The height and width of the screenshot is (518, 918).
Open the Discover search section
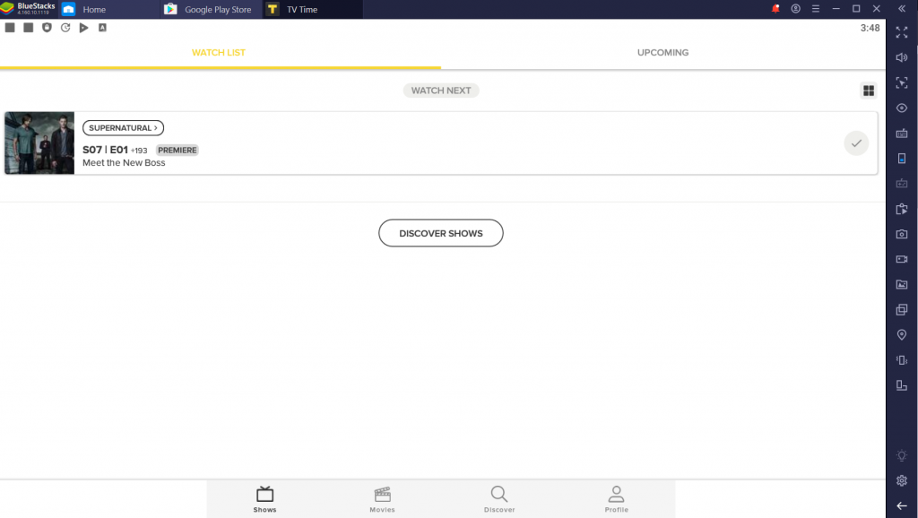(x=499, y=499)
